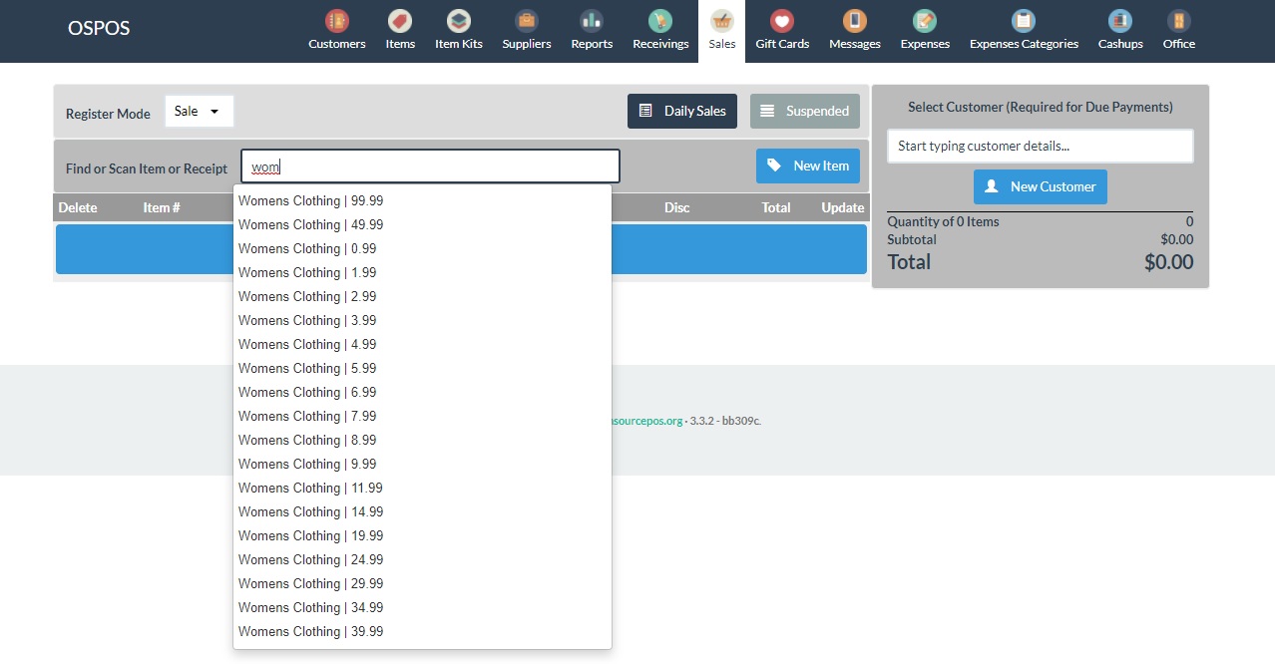Open the Customers module

click(x=336, y=31)
